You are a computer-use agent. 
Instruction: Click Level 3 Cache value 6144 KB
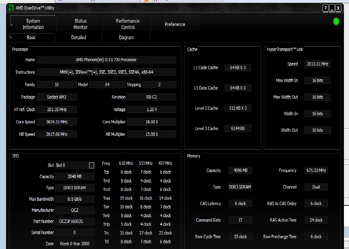click(x=238, y=128)
